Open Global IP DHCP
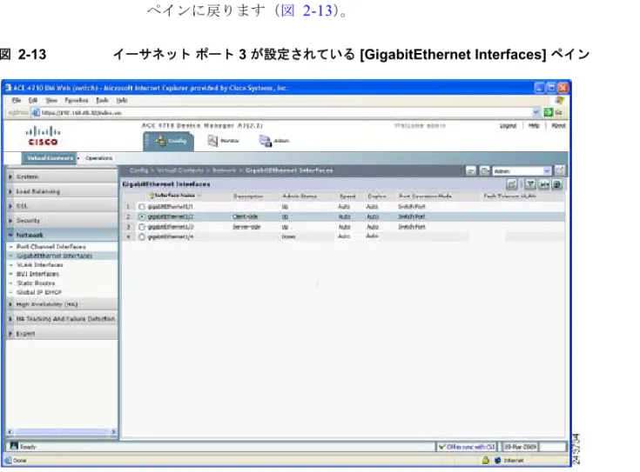Viewport: 640px width, 472px height. (x=39, y=292)
